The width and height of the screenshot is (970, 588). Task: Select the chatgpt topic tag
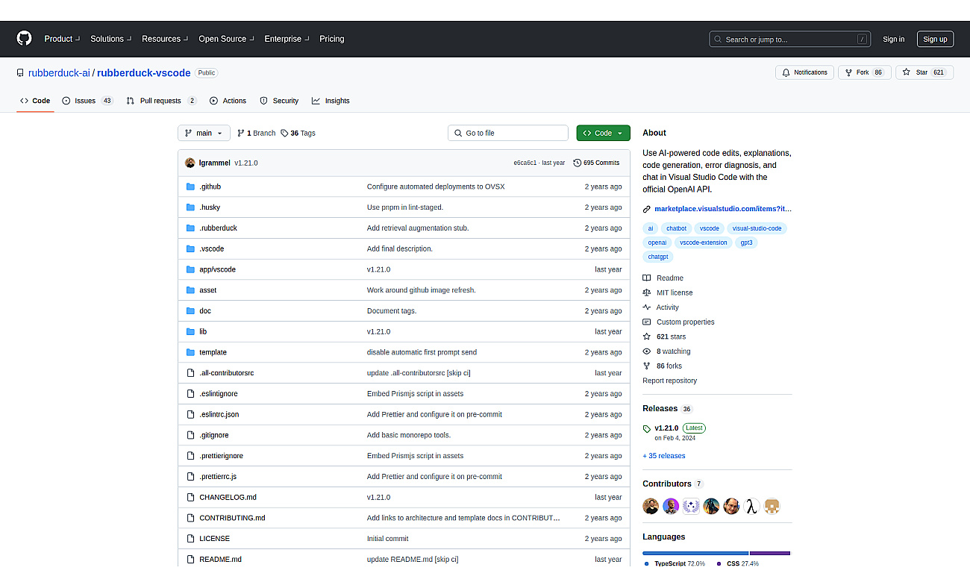tap(658, 257)
